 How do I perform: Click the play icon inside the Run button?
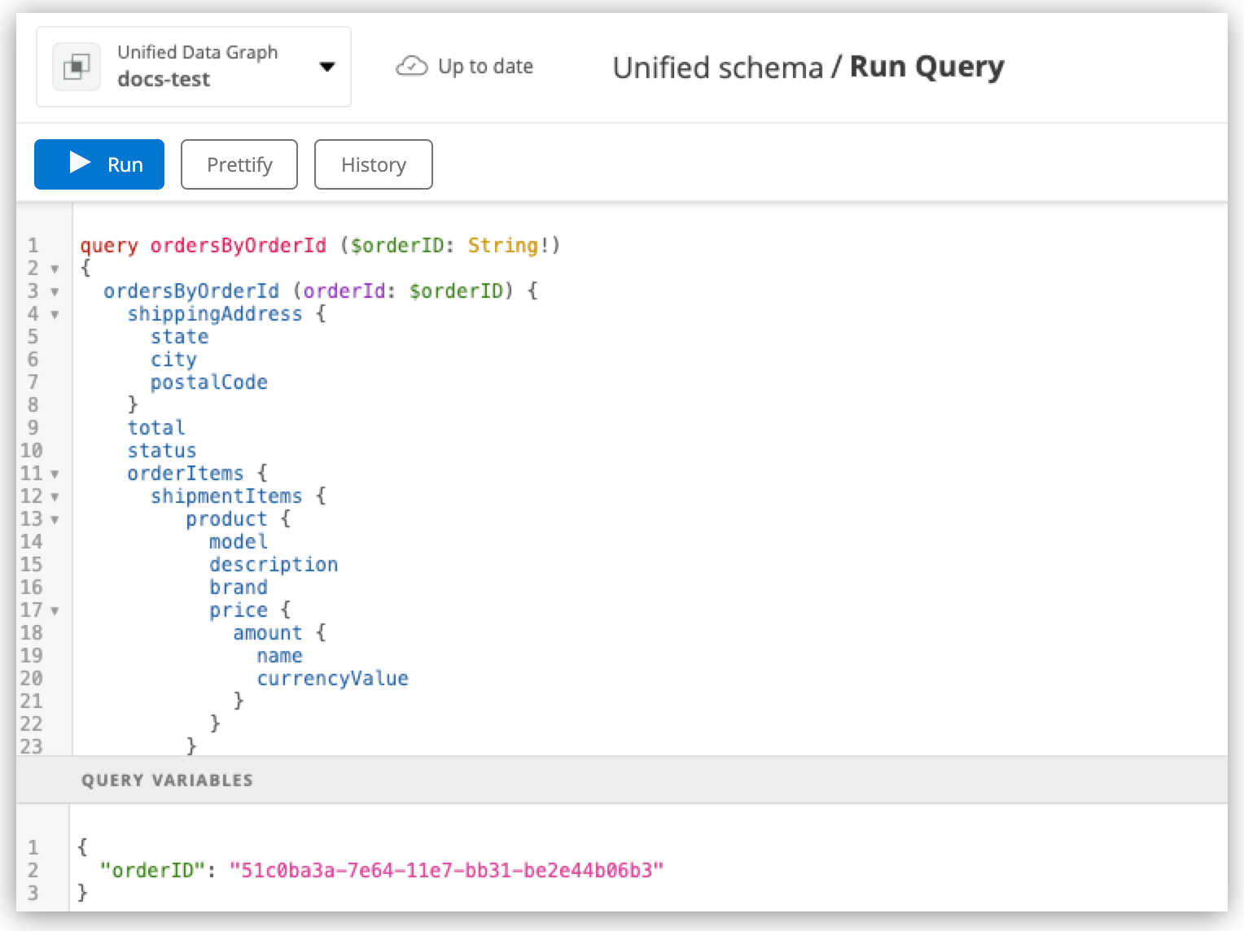79,164
